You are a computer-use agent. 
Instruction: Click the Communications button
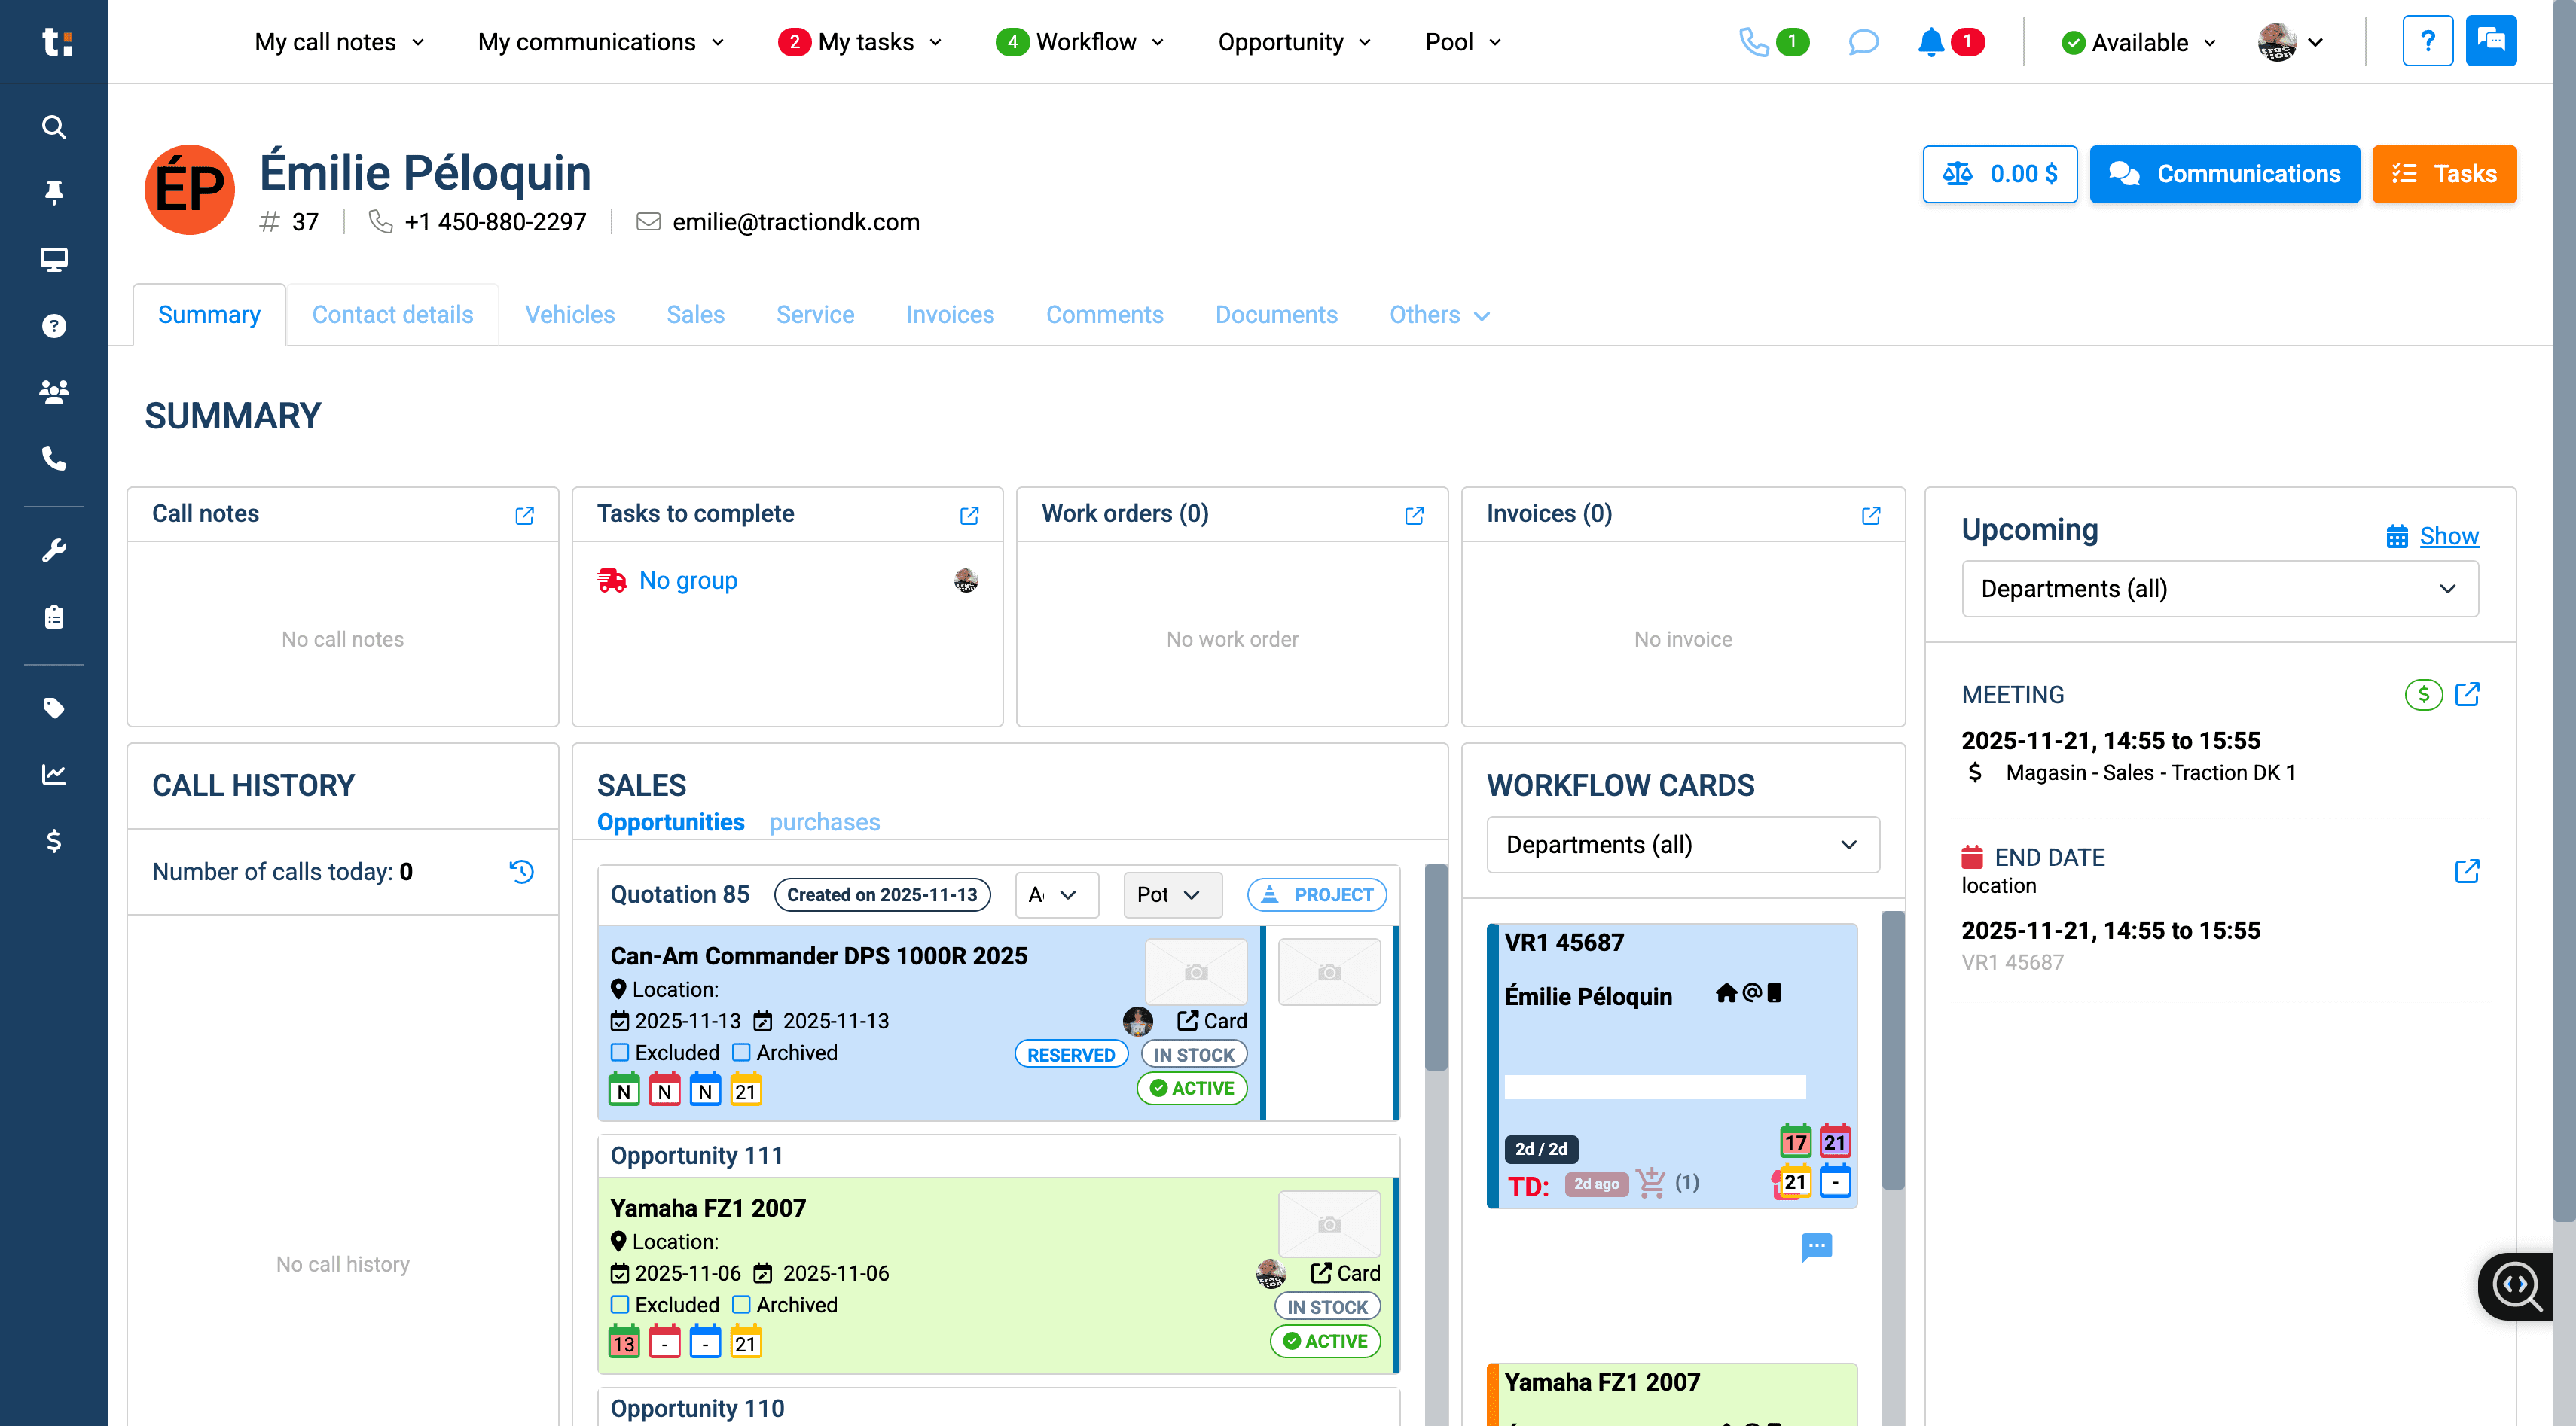(x=2224, y=174)
